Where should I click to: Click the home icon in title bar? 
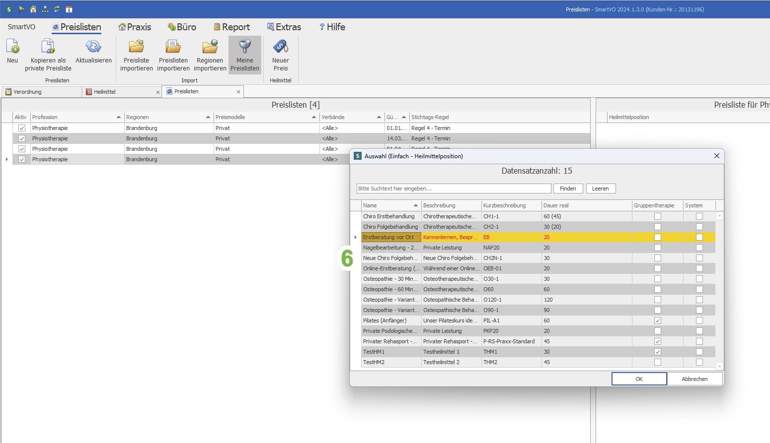tap(33, 9)
